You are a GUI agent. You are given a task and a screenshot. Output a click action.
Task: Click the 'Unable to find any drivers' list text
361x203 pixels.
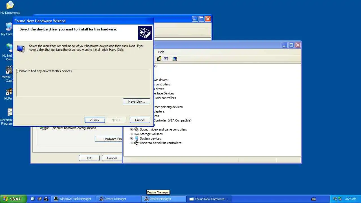pyautogui.click(x=44, y=71)
